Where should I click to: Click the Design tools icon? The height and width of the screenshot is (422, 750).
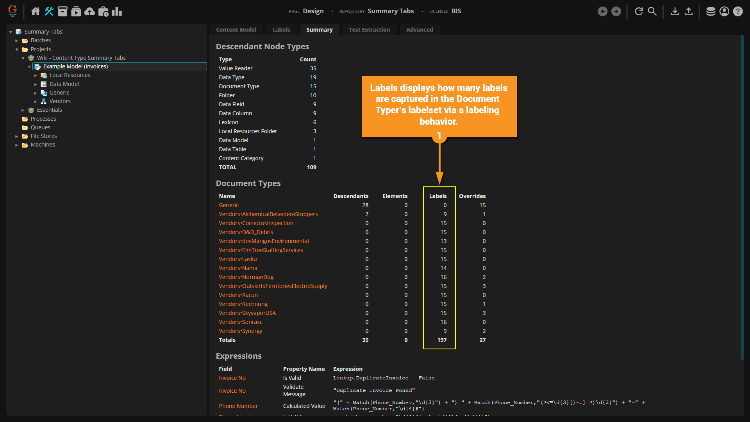click(x=49, y=11)
